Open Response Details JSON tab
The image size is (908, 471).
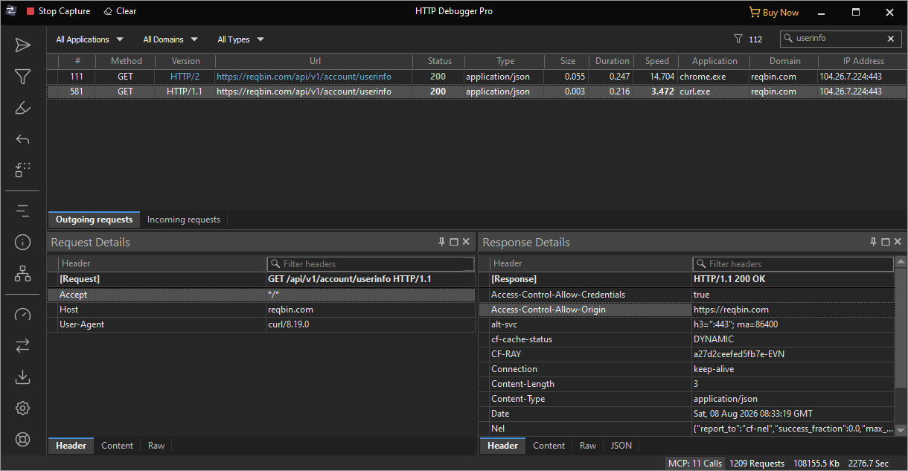click(x=621, y=446)
